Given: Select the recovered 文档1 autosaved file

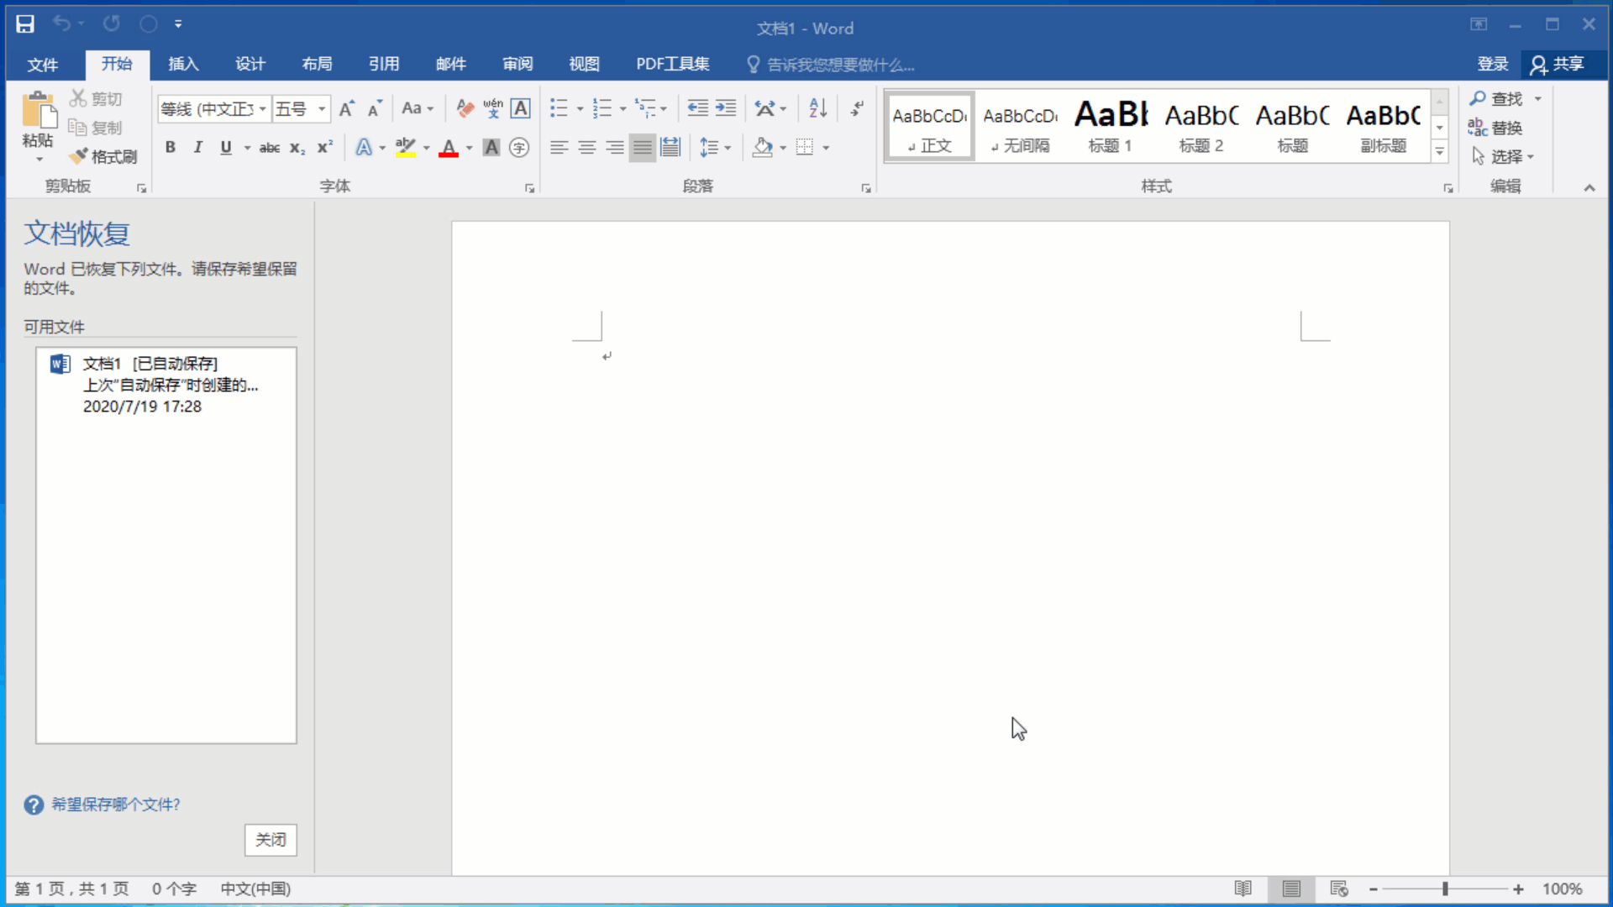Looking at the screenshot, I should 166,385.
